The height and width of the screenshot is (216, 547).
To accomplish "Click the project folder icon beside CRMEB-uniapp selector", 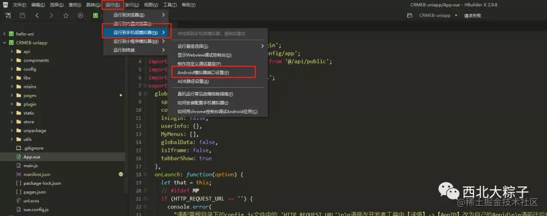I will [x=411, y=16].
